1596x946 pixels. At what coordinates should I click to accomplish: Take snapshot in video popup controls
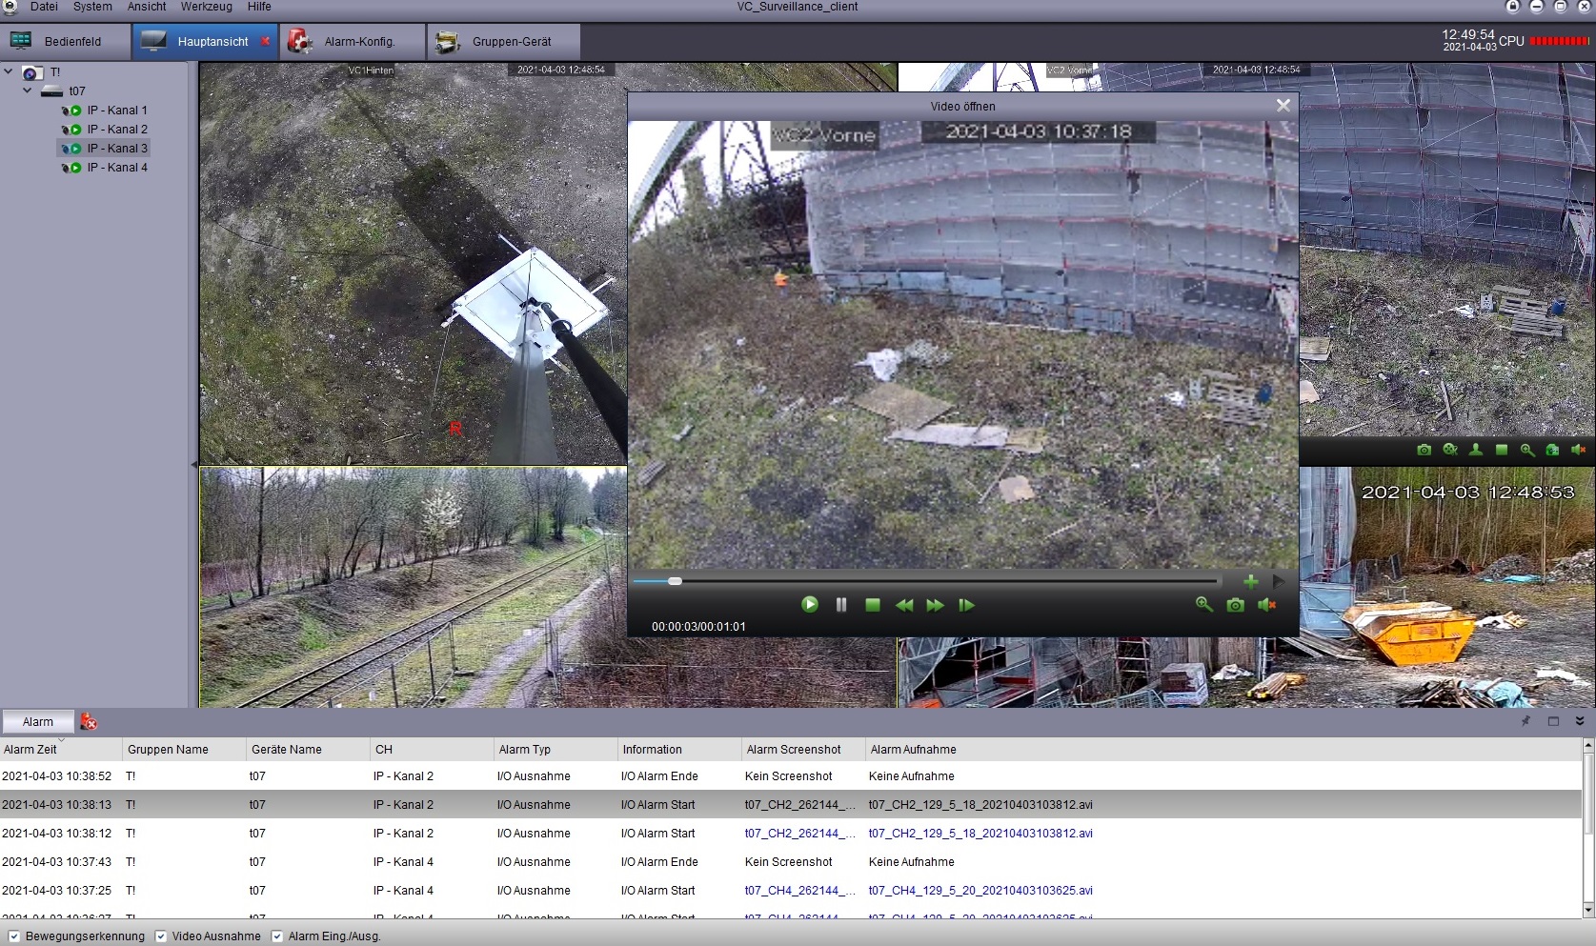1235,605
